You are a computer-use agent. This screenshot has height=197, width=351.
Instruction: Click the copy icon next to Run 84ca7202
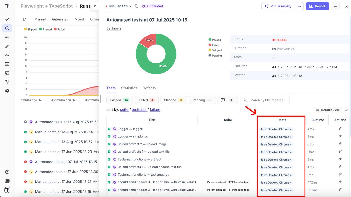(x=137, y=6)
